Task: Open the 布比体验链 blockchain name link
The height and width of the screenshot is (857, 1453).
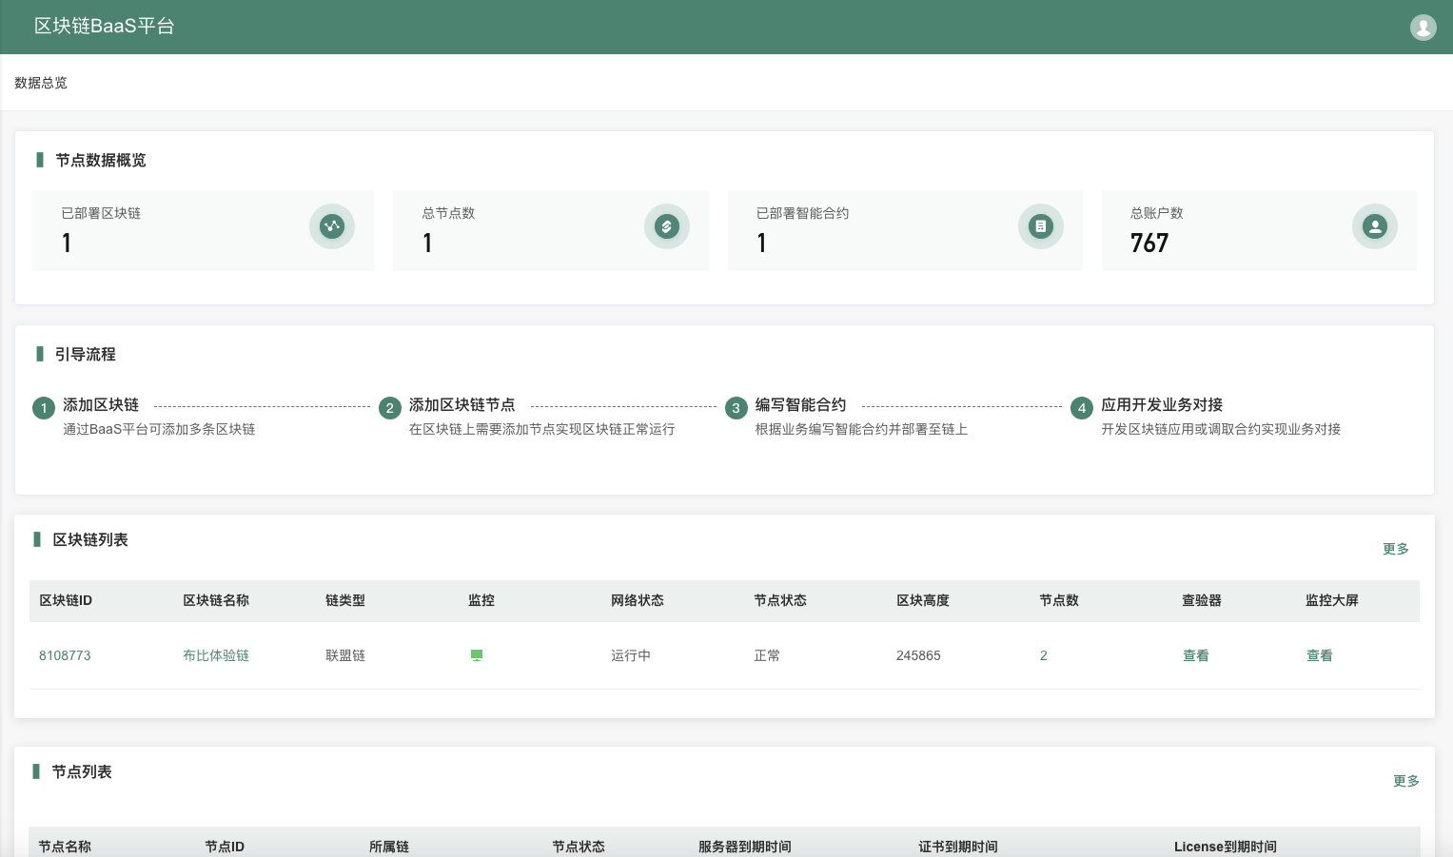Action: pyautogui.click(x=216, y=655)
